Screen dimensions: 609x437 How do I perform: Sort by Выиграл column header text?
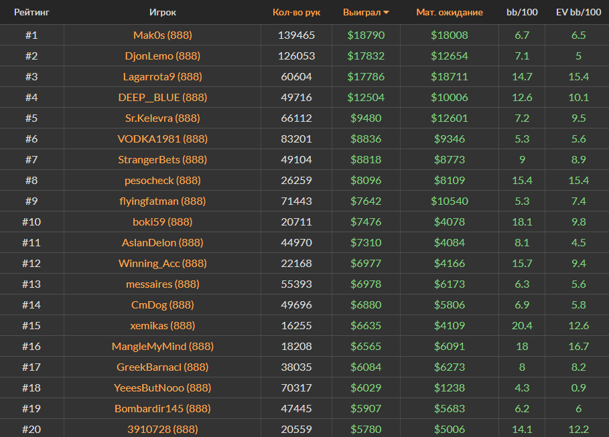[x=361, y=12]
